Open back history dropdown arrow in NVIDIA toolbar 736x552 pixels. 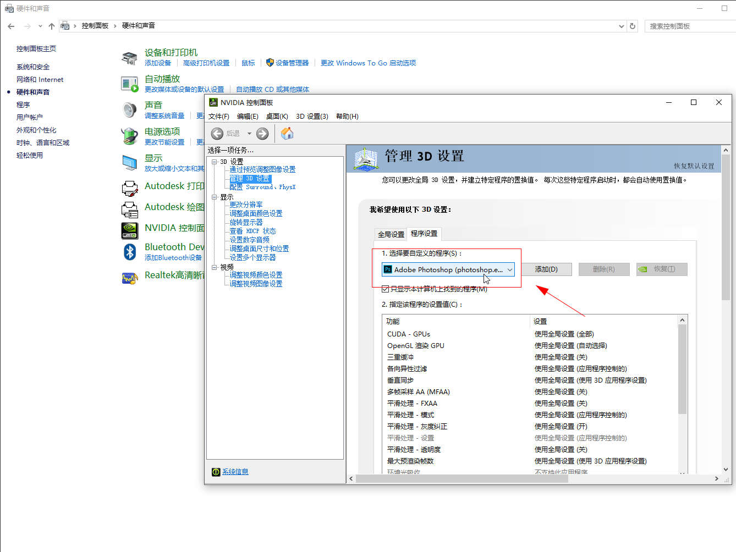[249, 134]
